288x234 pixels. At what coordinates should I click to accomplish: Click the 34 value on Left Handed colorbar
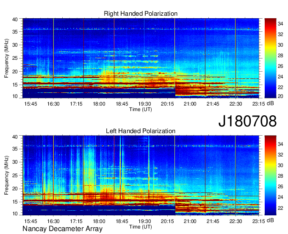[280, 144]
